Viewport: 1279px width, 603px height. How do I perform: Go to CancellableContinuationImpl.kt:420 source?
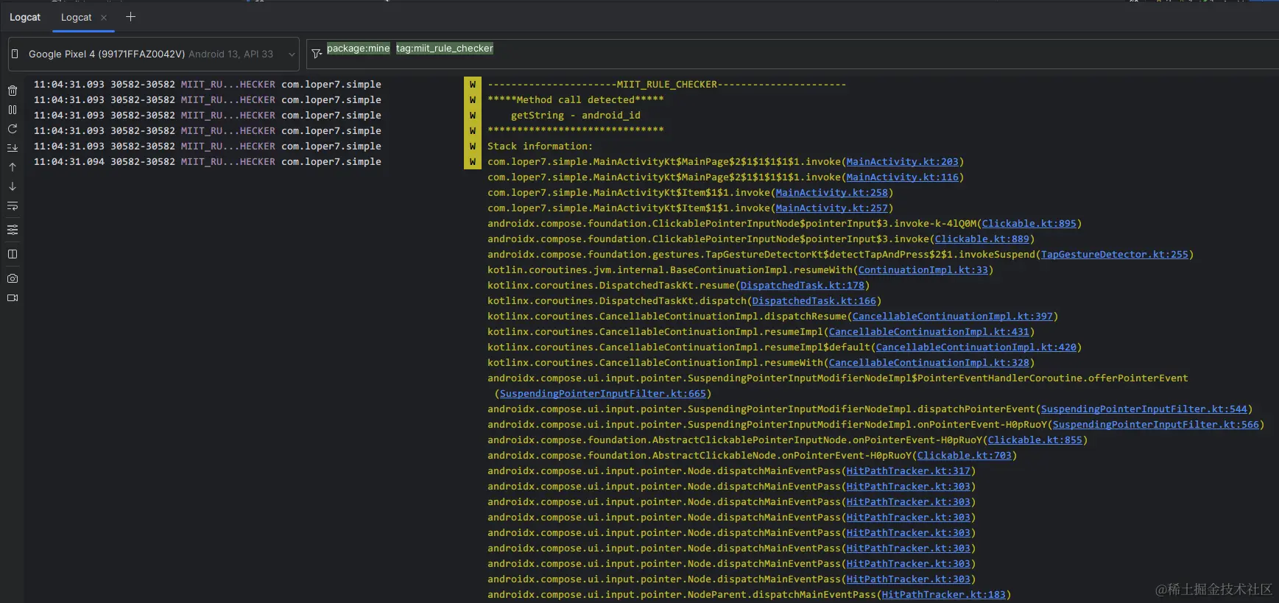click(x=976, y=347)
